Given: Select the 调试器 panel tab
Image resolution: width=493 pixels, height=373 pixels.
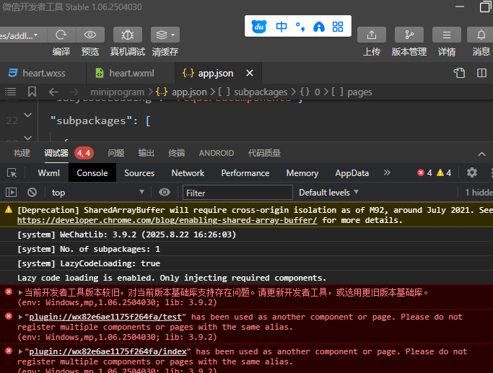Looking at the screenshot, I should click(56, 153).
